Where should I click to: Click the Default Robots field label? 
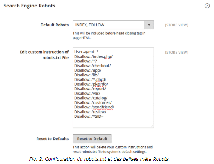54,25
